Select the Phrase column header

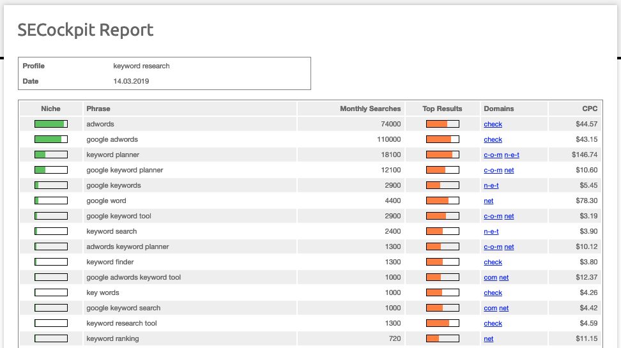[x=98, y=109]
